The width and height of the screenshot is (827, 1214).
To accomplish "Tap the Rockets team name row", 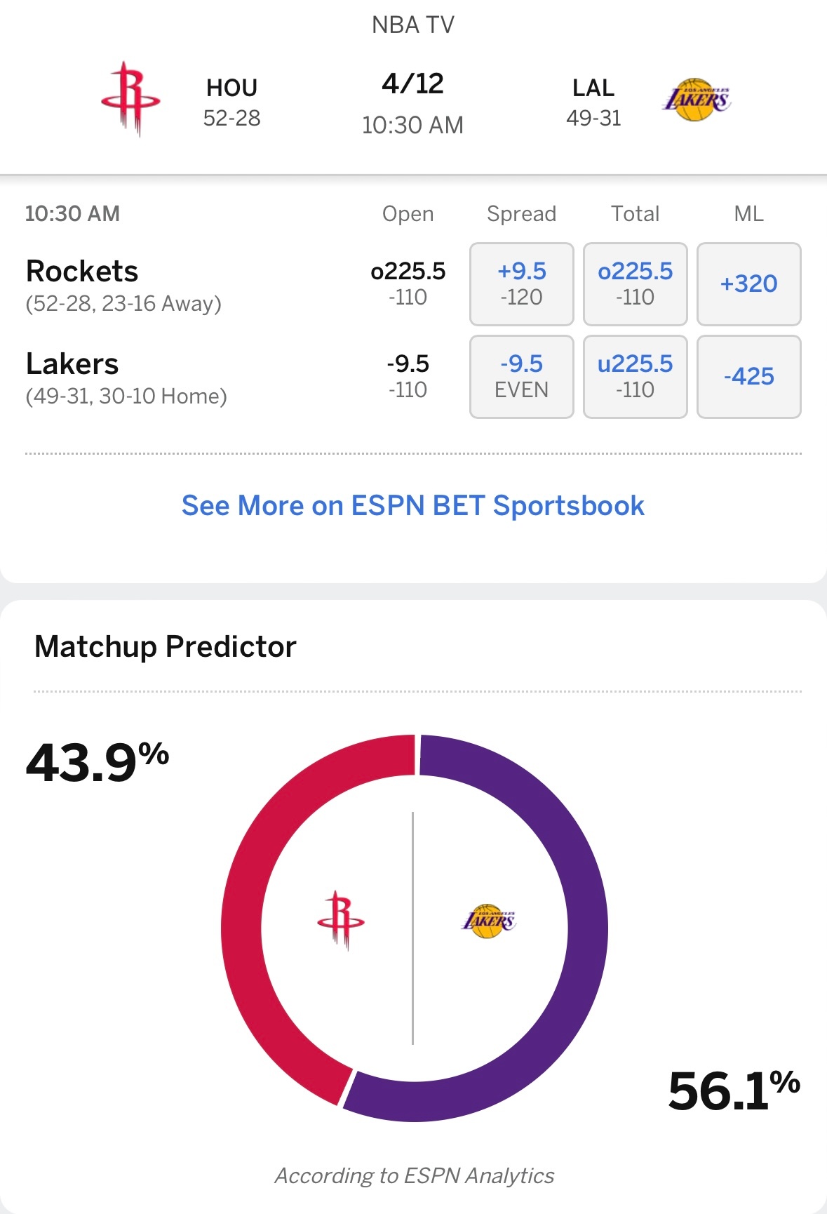I will point(123,285).
